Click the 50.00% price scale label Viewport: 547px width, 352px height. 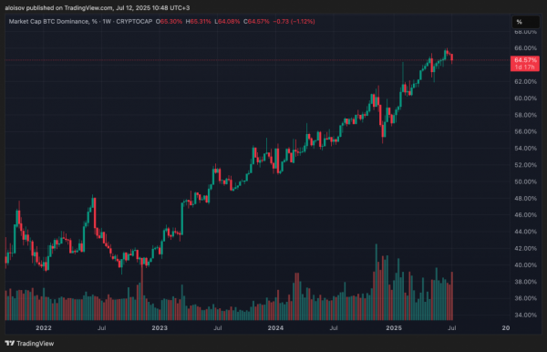coord(525,181)
